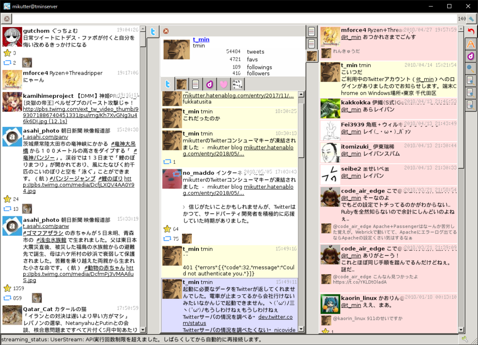The image size is (478, 345).
Task: Open the purple d direct messages tab
Action: point(209,84)
